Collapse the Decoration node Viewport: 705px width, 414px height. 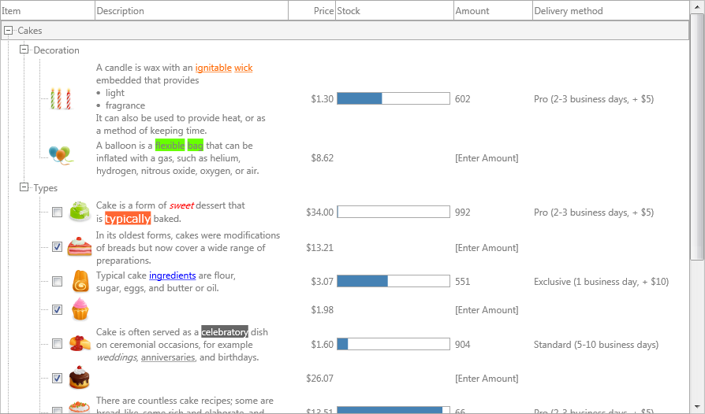pos(24,50)
